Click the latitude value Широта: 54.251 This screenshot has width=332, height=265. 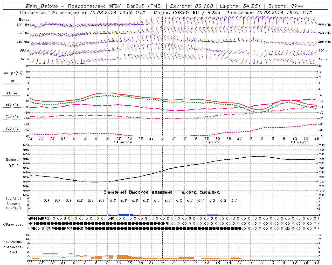[x=240, y=6]
